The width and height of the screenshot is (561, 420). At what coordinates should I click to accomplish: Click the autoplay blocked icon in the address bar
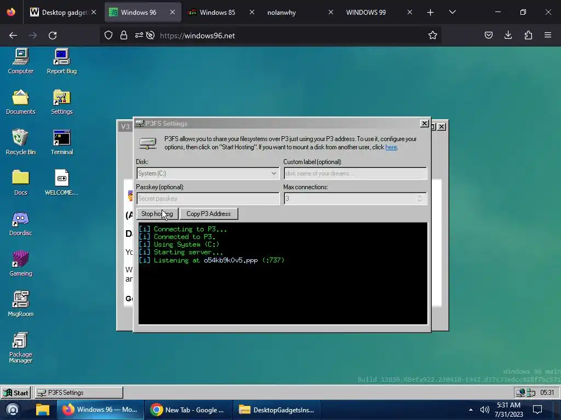coord(150,36)
